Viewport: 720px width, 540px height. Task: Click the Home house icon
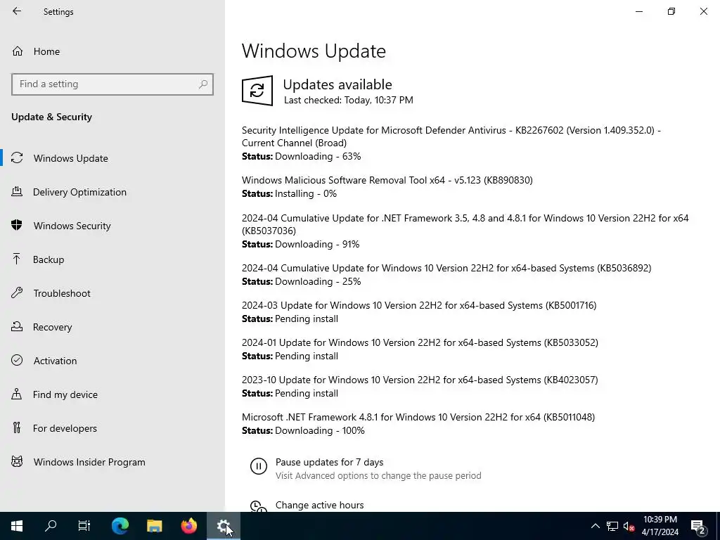(18, 51)
